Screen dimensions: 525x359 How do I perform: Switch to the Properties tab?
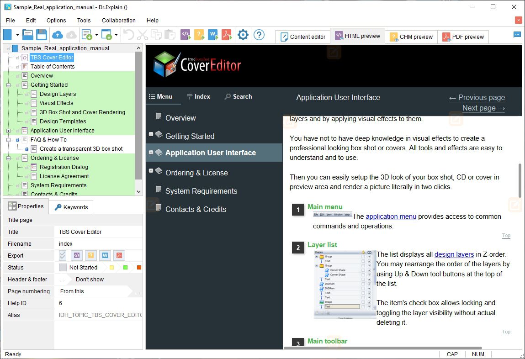26,206
